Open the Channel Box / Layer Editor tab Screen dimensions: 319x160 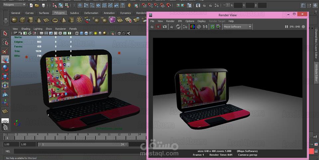[316, 44]
